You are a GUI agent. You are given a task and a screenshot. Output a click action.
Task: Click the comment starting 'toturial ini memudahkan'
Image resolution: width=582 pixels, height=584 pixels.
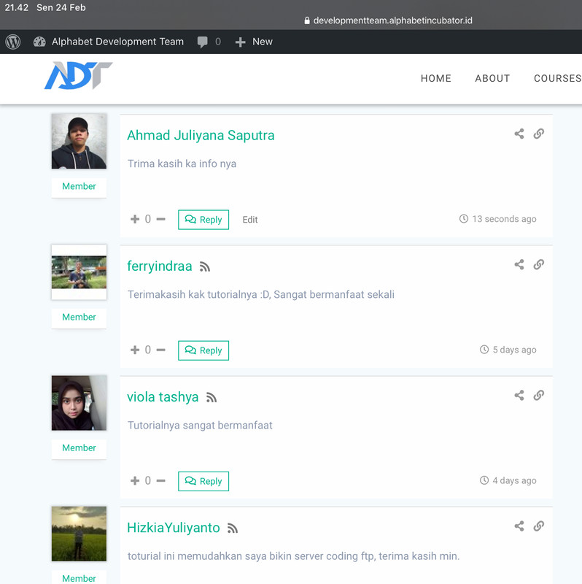click(294, 556)
